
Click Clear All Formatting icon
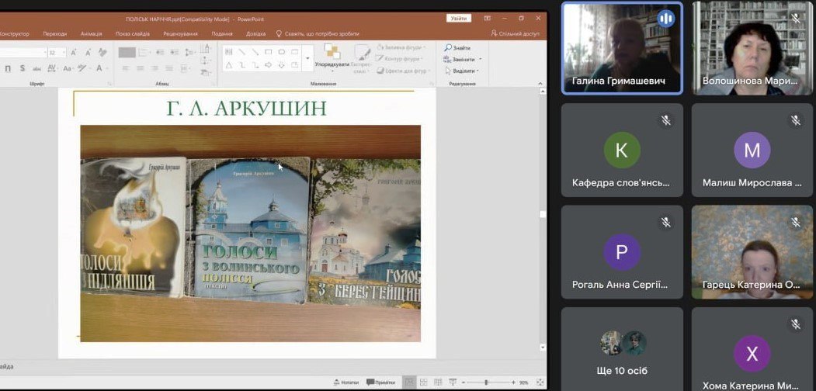(x=102, y=52)
